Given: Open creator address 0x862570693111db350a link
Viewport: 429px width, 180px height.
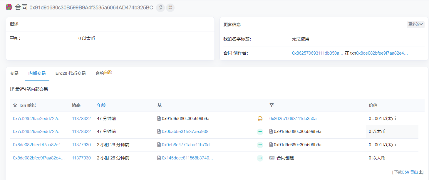Looking at the screenshot, I should point(317,53).
